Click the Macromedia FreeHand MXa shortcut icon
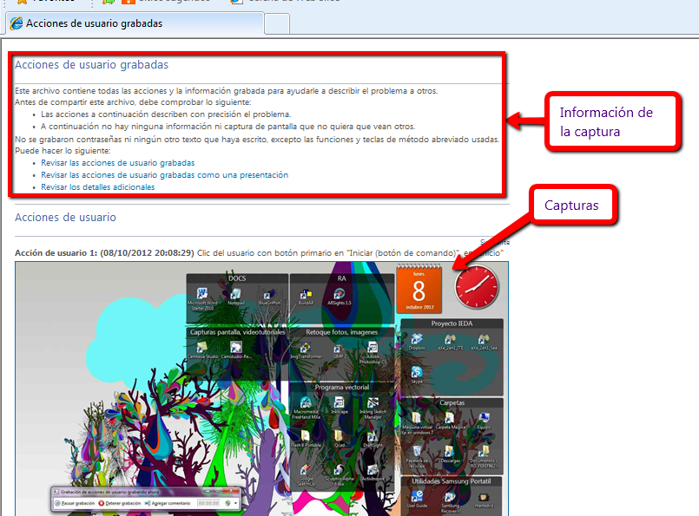 tap(306, 403)
